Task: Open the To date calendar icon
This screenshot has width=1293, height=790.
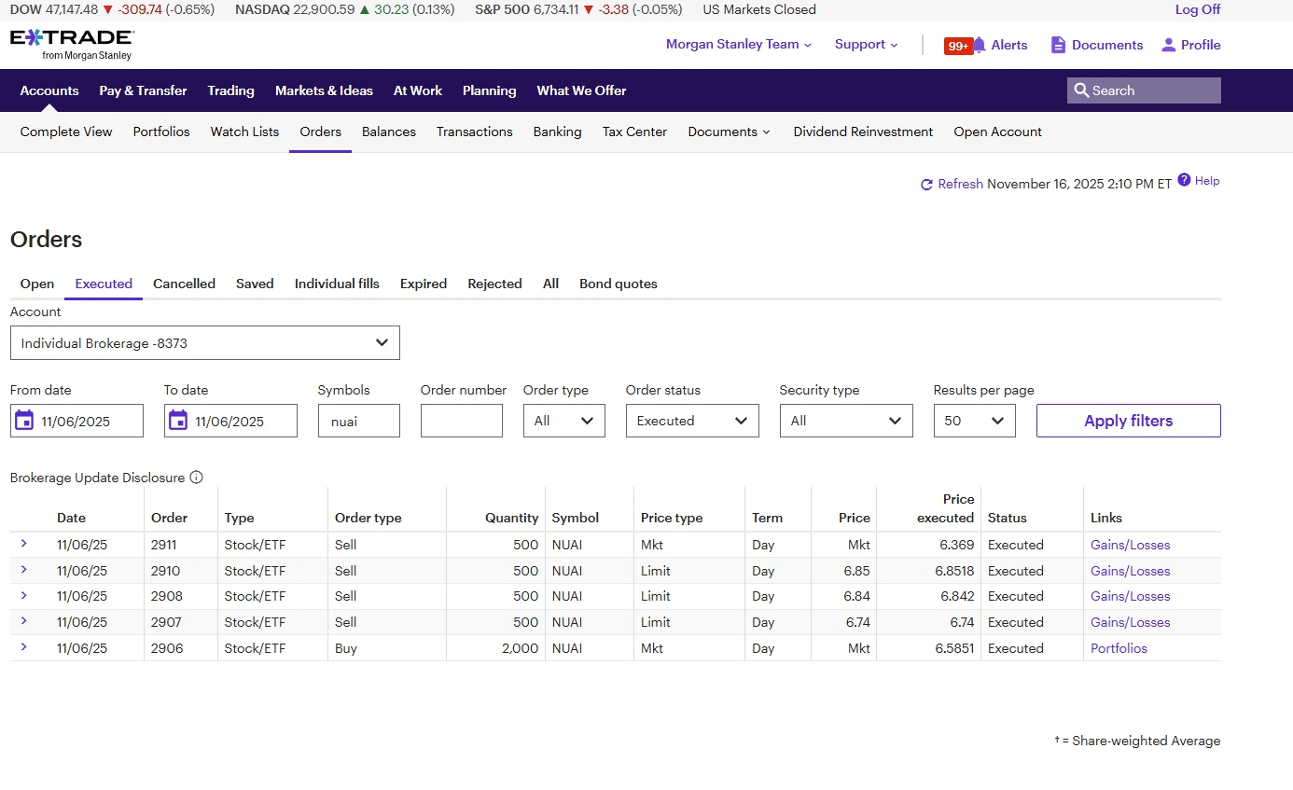Action: pos(178,421)
